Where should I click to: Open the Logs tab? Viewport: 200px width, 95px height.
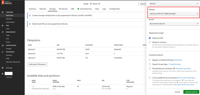104,9
